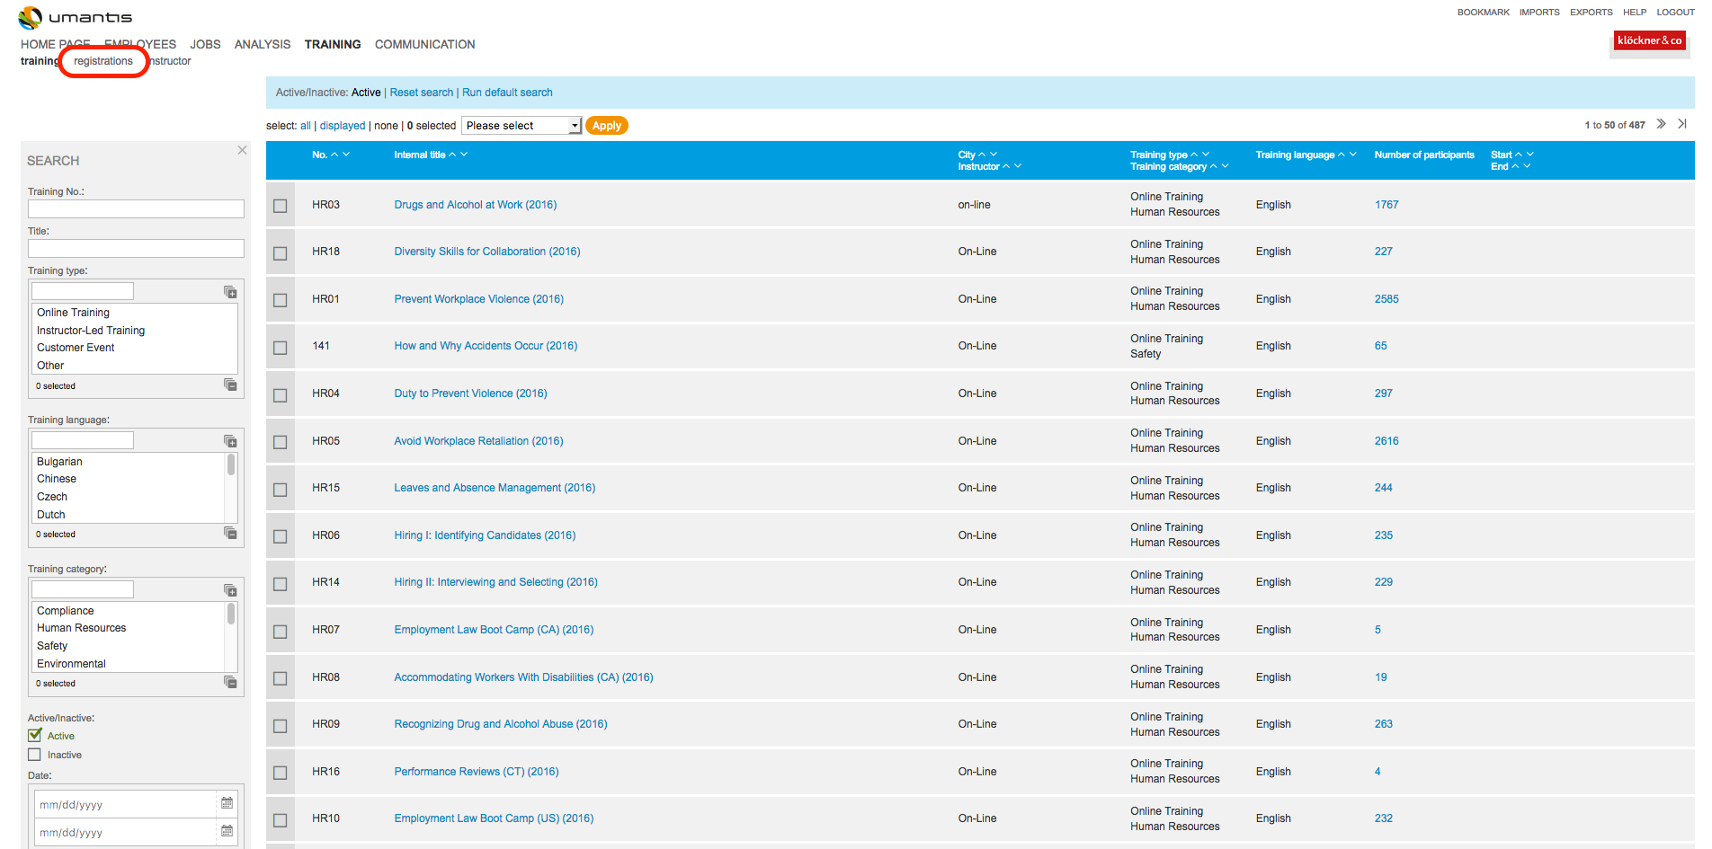The image size is (1712, 849).
Task: Open the calendar picker for the first Date field
Action: [227, 803]
